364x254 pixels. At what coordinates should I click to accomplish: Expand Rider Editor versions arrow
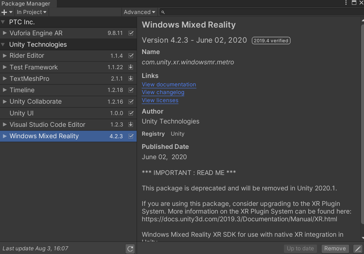coord(4,56)
